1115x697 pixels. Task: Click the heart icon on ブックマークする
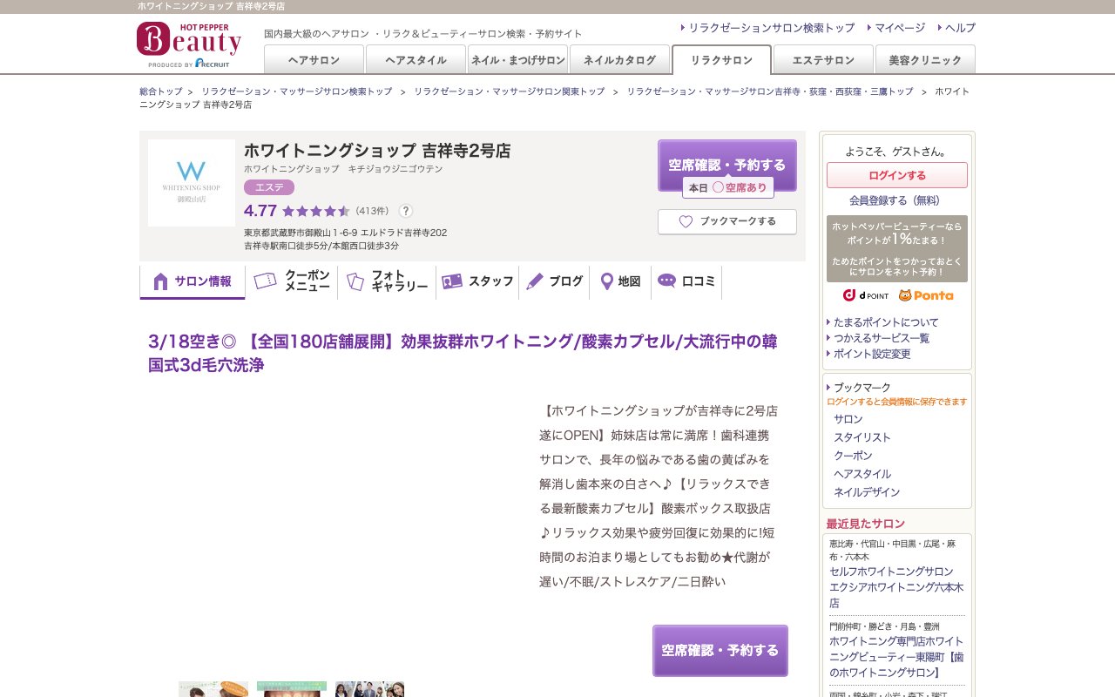(686, 221)
